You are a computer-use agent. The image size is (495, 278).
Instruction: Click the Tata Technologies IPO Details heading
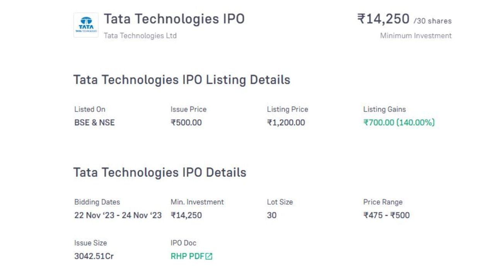(x=160, y=172)
